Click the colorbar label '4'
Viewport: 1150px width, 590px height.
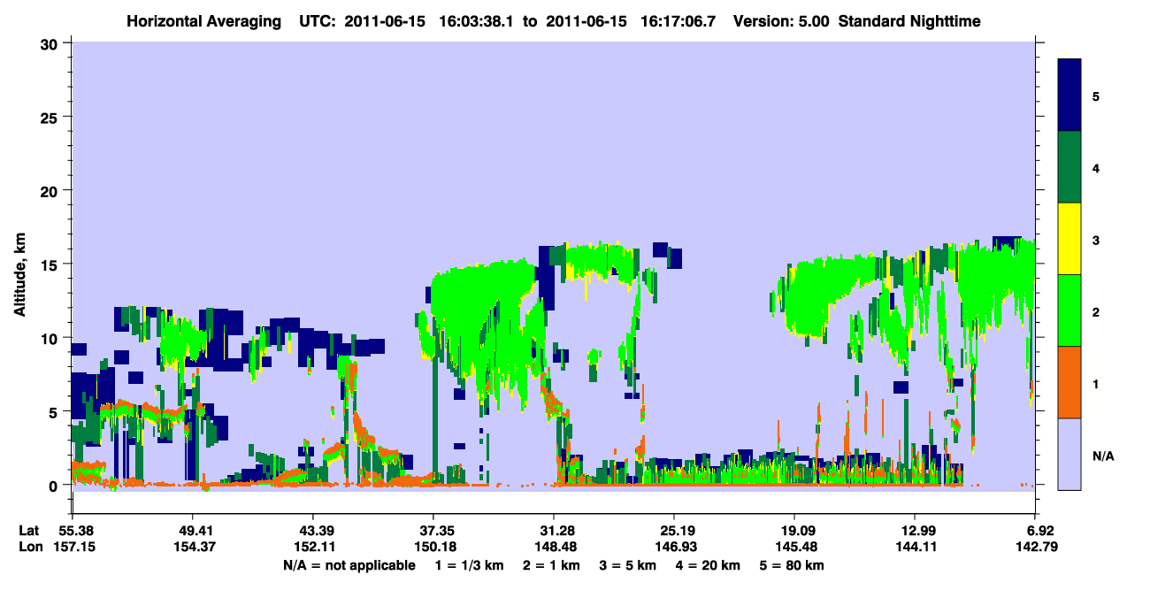pyautogui.click(x=1096, y=168)
